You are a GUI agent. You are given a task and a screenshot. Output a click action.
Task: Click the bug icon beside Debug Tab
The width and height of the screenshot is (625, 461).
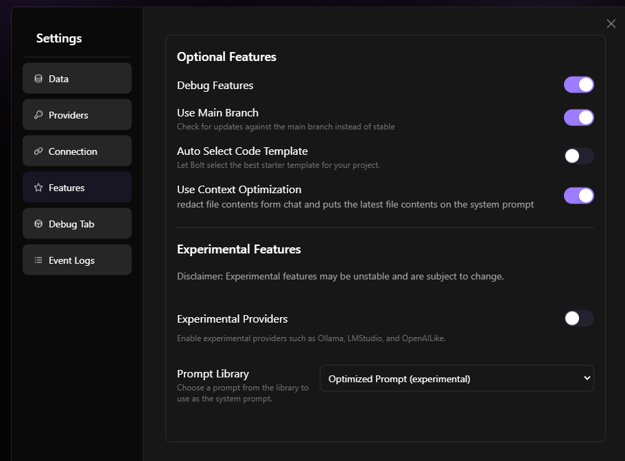point(38,224)
